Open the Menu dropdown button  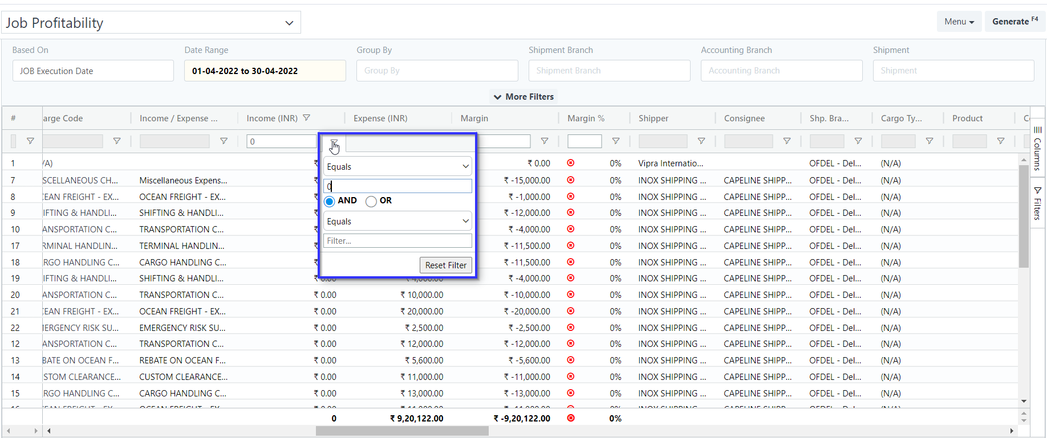[x=959, y=22]
